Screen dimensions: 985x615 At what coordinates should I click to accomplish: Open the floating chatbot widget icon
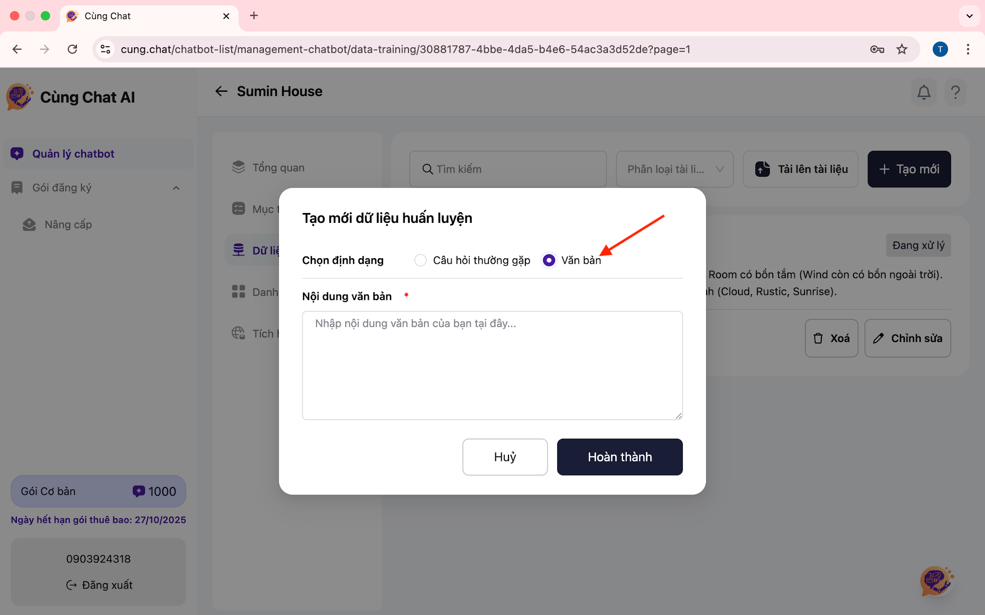coord(936,580)
